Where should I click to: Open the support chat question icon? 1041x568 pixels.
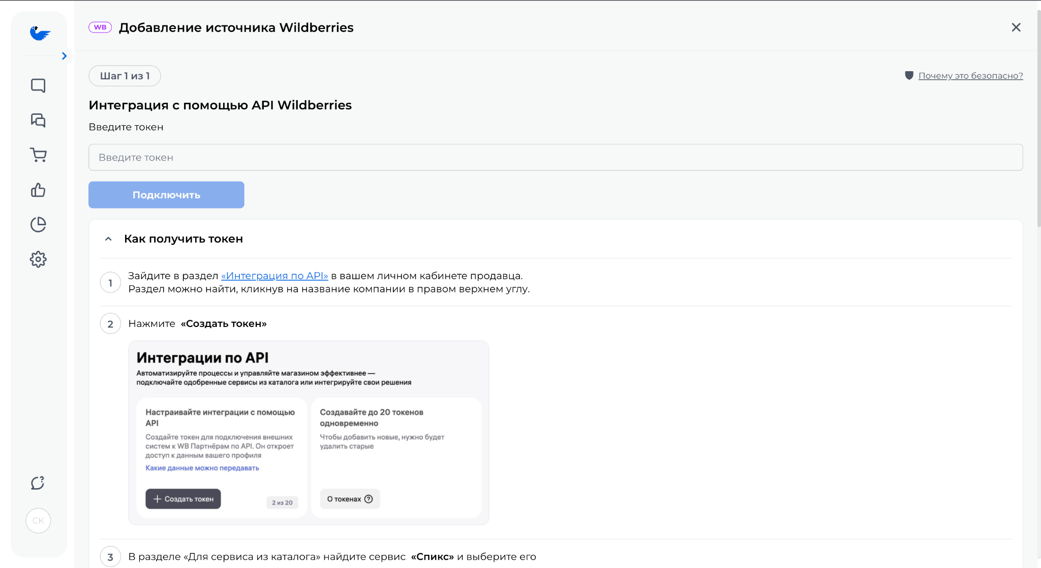[x=38, y=483]
